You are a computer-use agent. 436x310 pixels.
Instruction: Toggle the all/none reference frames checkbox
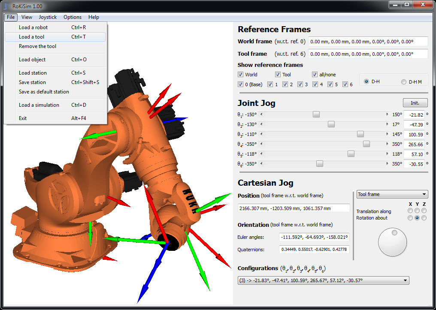click(x=315, y=75)
